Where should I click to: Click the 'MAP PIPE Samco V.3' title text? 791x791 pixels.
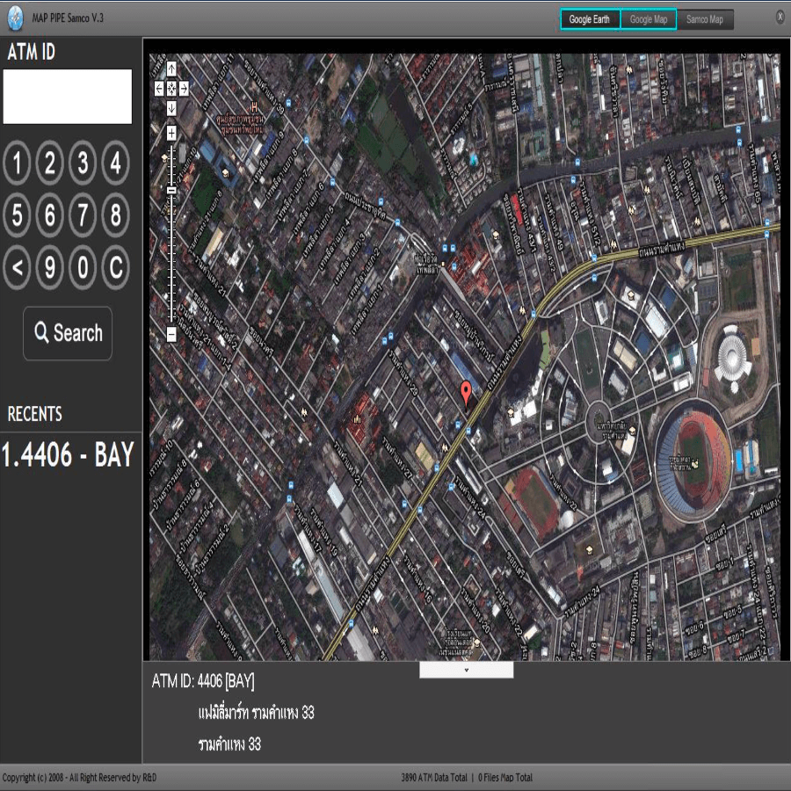[68, 18]
